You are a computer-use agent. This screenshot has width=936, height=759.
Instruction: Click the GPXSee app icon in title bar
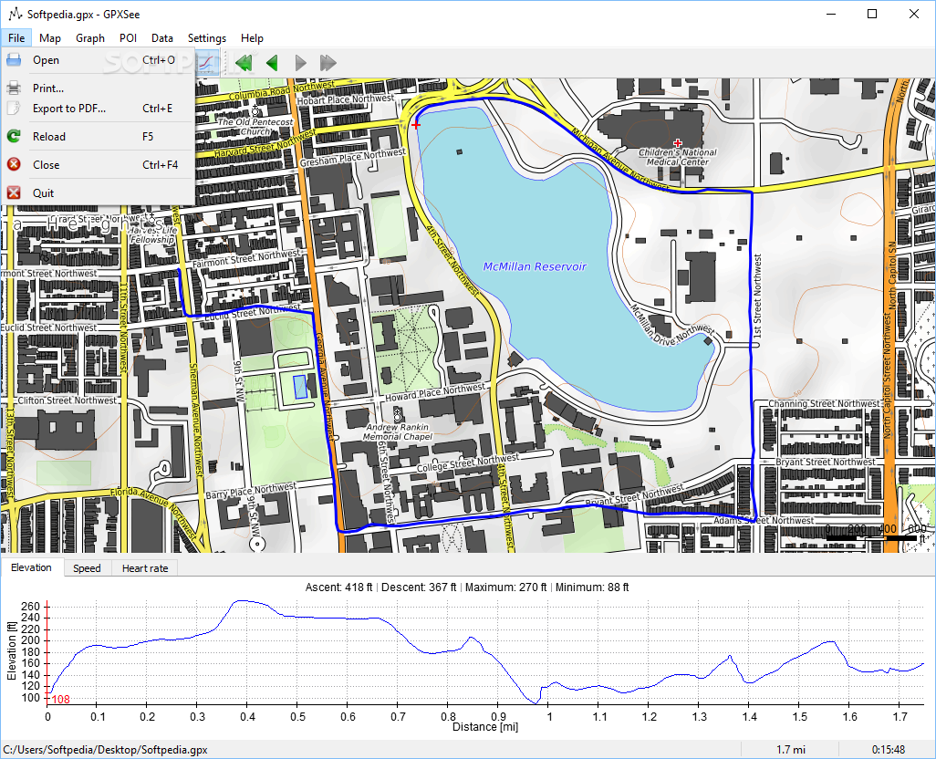click(15, 14)
